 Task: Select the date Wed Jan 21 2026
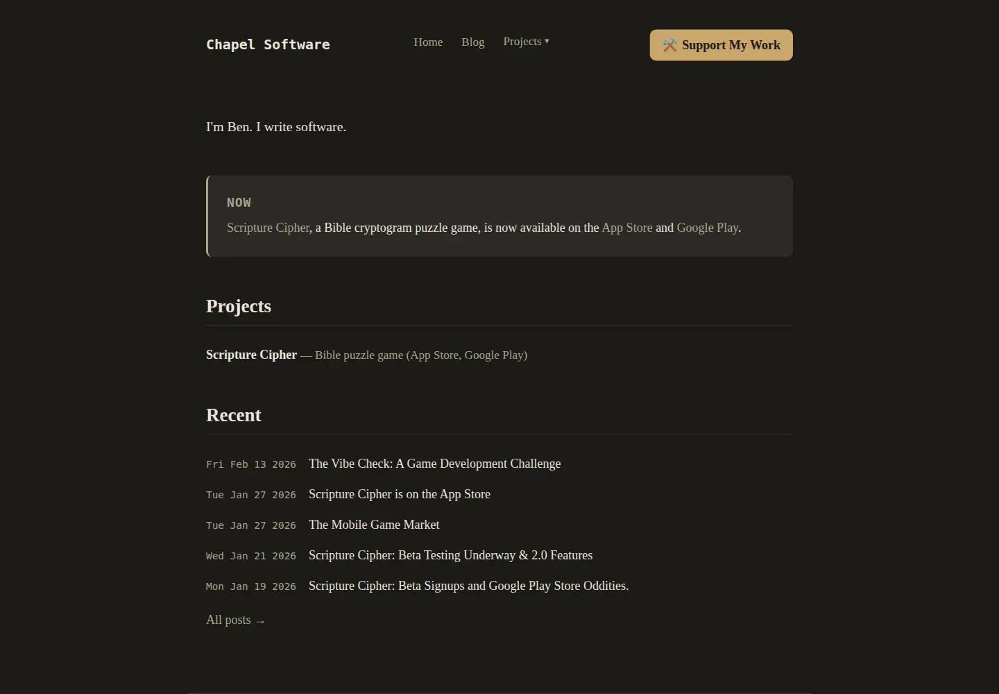click(251, 556)
